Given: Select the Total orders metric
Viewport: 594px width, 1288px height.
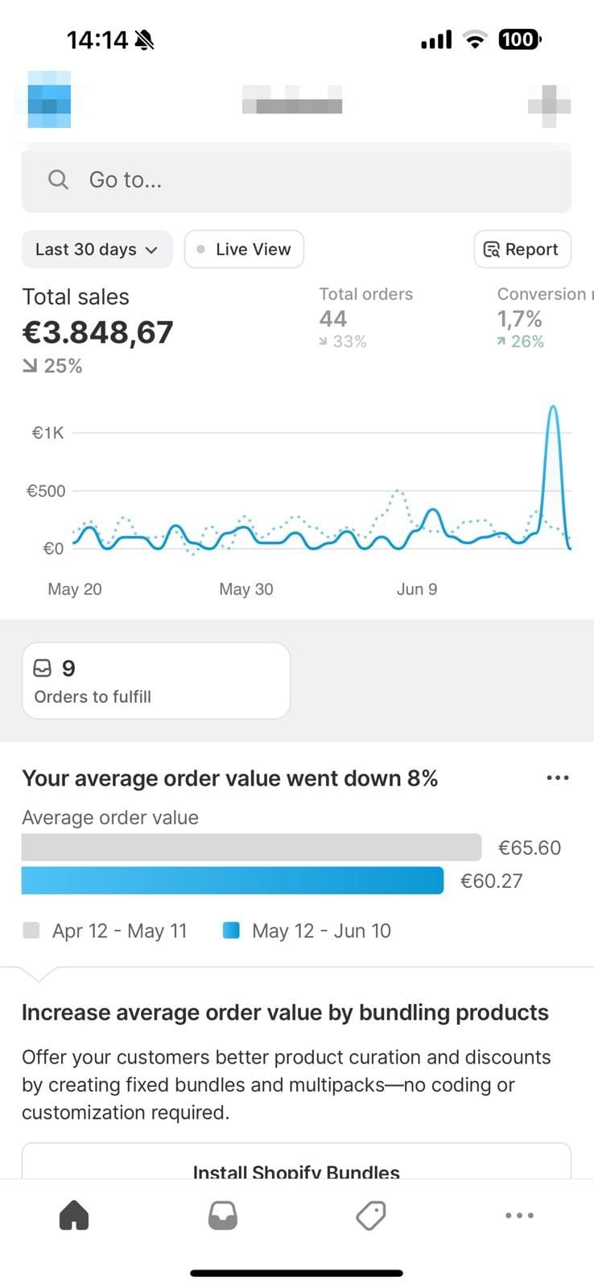Looking at the screenshot, I should (365, 317).
